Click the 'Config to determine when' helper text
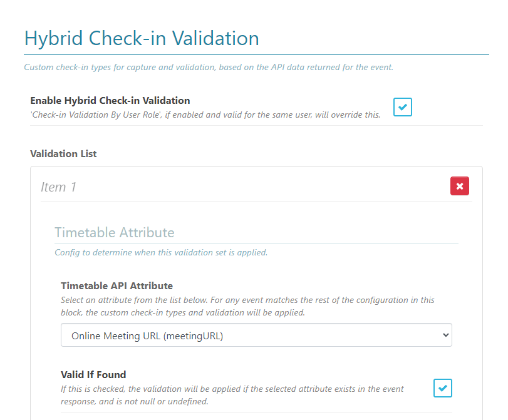Image resolution: width=508 pixels, height=420 pixels. 160,253
